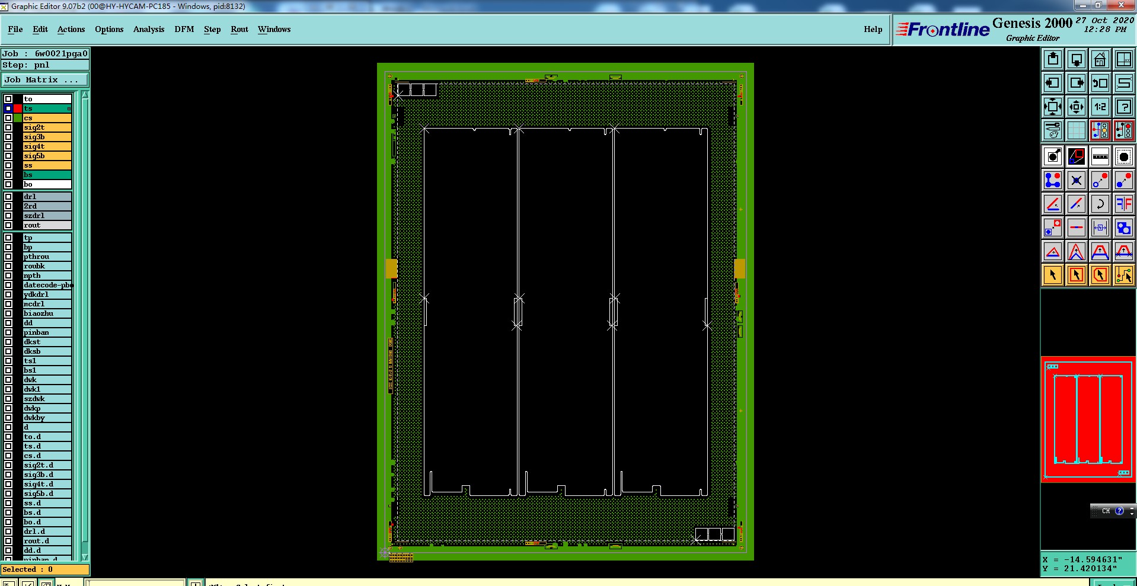Toggle the 'pthrou' layer checkbox
This screenshot has height=586, width=1137.
pos(8,257)
